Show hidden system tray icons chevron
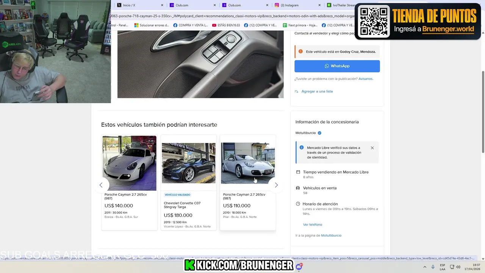Image resolution: width=485 pixels, height=273 pixels. 425,267
